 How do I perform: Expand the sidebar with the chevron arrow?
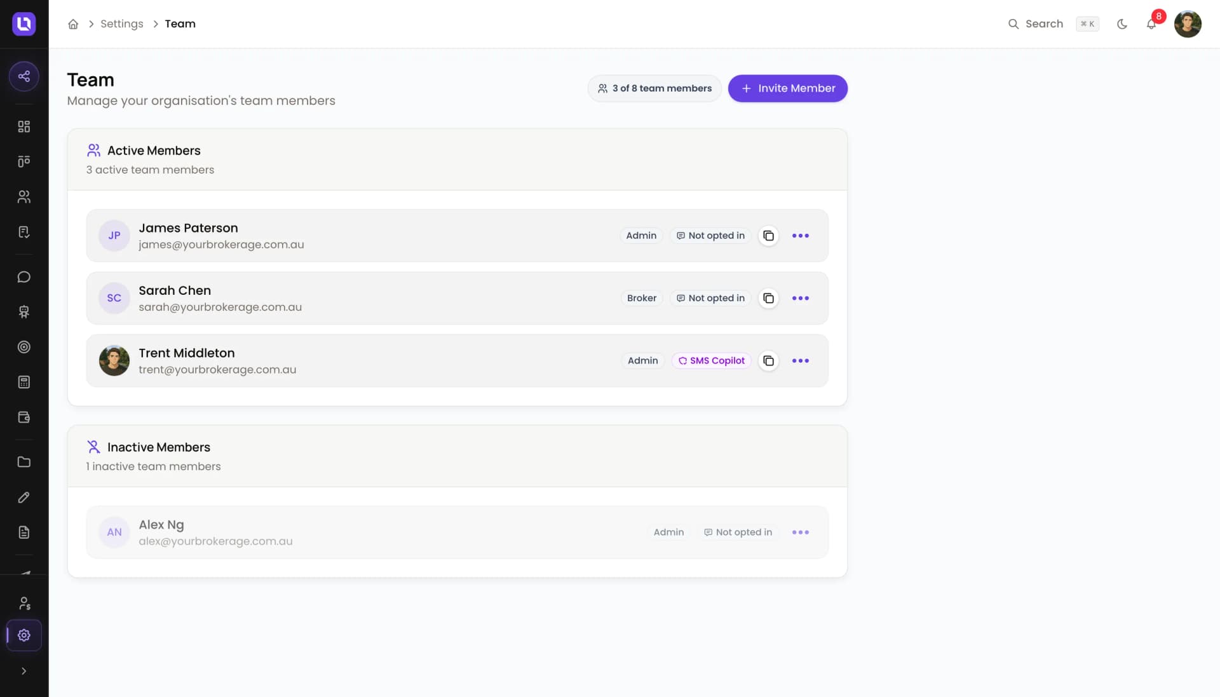24,671
